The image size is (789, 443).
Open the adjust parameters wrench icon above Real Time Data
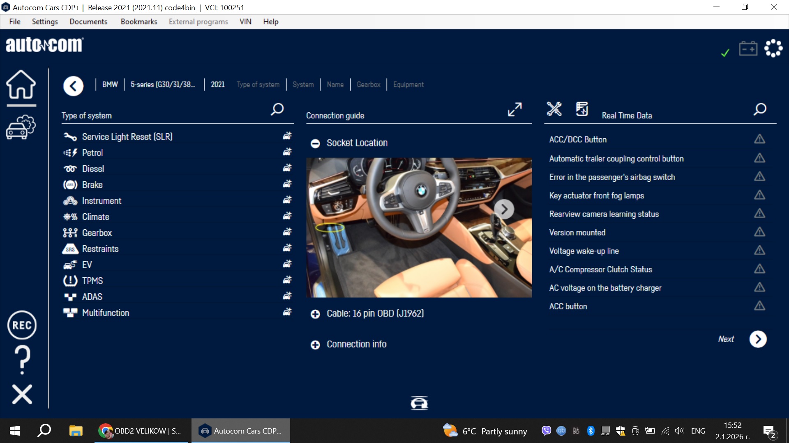click(x=554, y=109)
